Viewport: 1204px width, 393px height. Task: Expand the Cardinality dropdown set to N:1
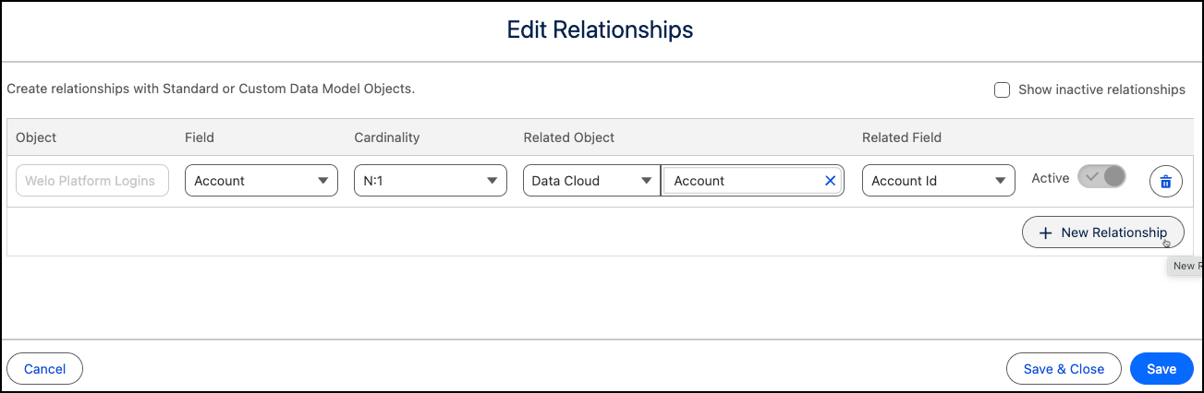[x=431, y=181]
